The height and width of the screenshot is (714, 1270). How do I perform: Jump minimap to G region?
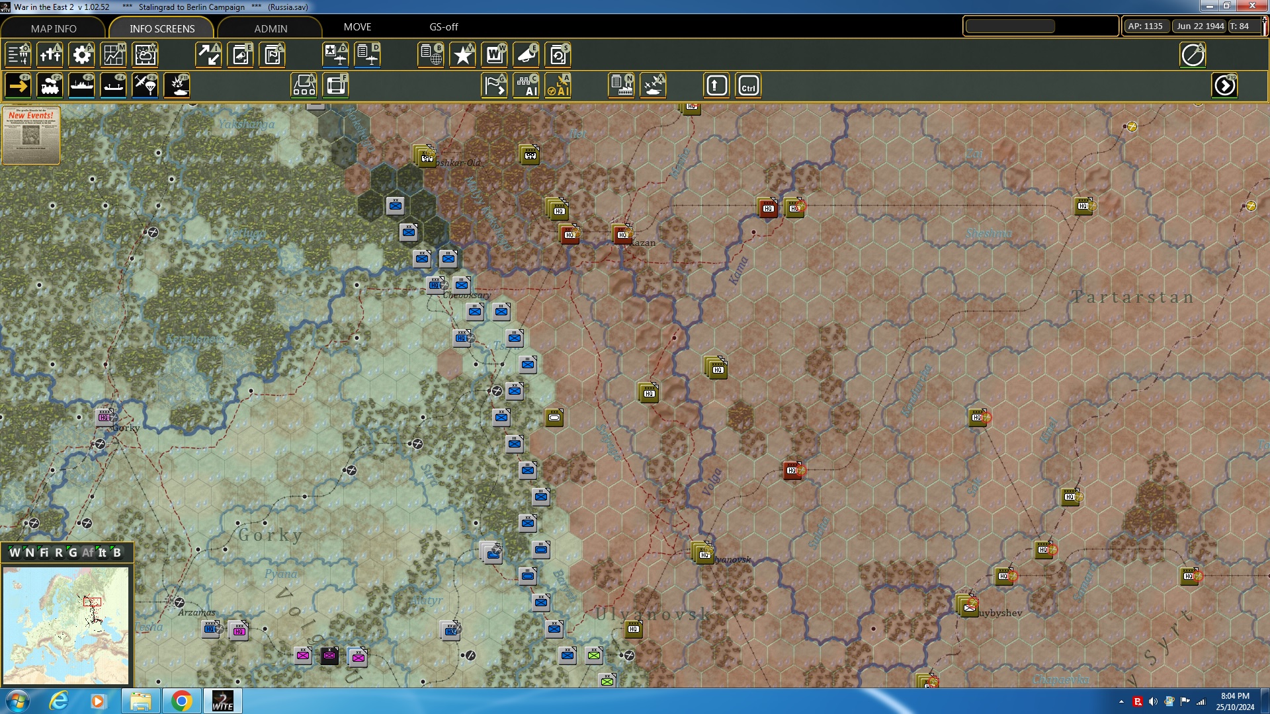[x=73, y=553]
